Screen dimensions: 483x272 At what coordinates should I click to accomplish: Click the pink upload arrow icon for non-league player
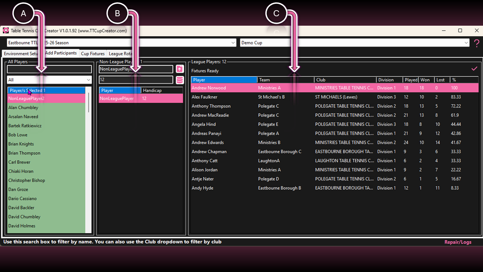point(180,69)
